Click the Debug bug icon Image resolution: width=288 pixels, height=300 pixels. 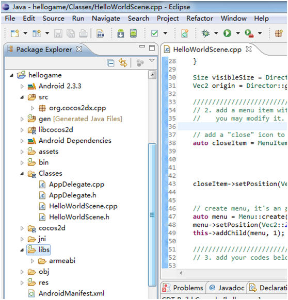[x=205, y=34]
